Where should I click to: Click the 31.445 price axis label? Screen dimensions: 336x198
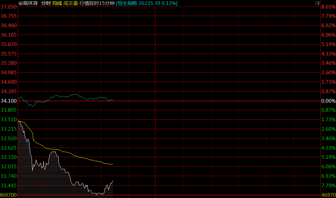coord(9,186)
